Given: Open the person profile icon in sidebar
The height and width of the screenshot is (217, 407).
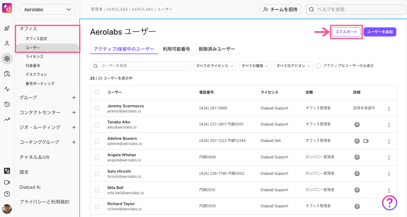Looking at the screenshot, I should tap(7, 43).
